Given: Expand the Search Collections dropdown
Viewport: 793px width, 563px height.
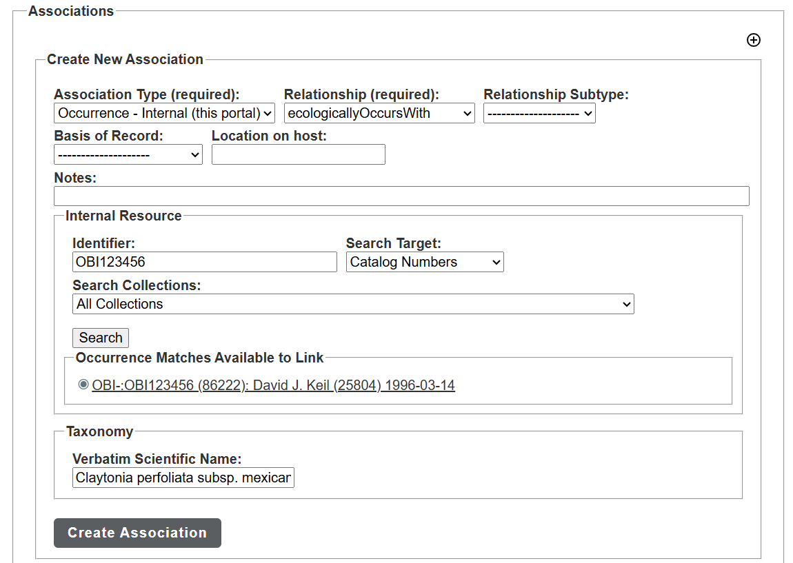Looking at the screenshot, I should pos(353,303).
